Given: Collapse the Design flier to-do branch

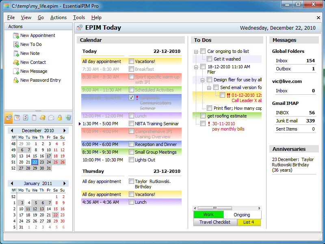Looking at the screenshot, I should coord(202,80).
